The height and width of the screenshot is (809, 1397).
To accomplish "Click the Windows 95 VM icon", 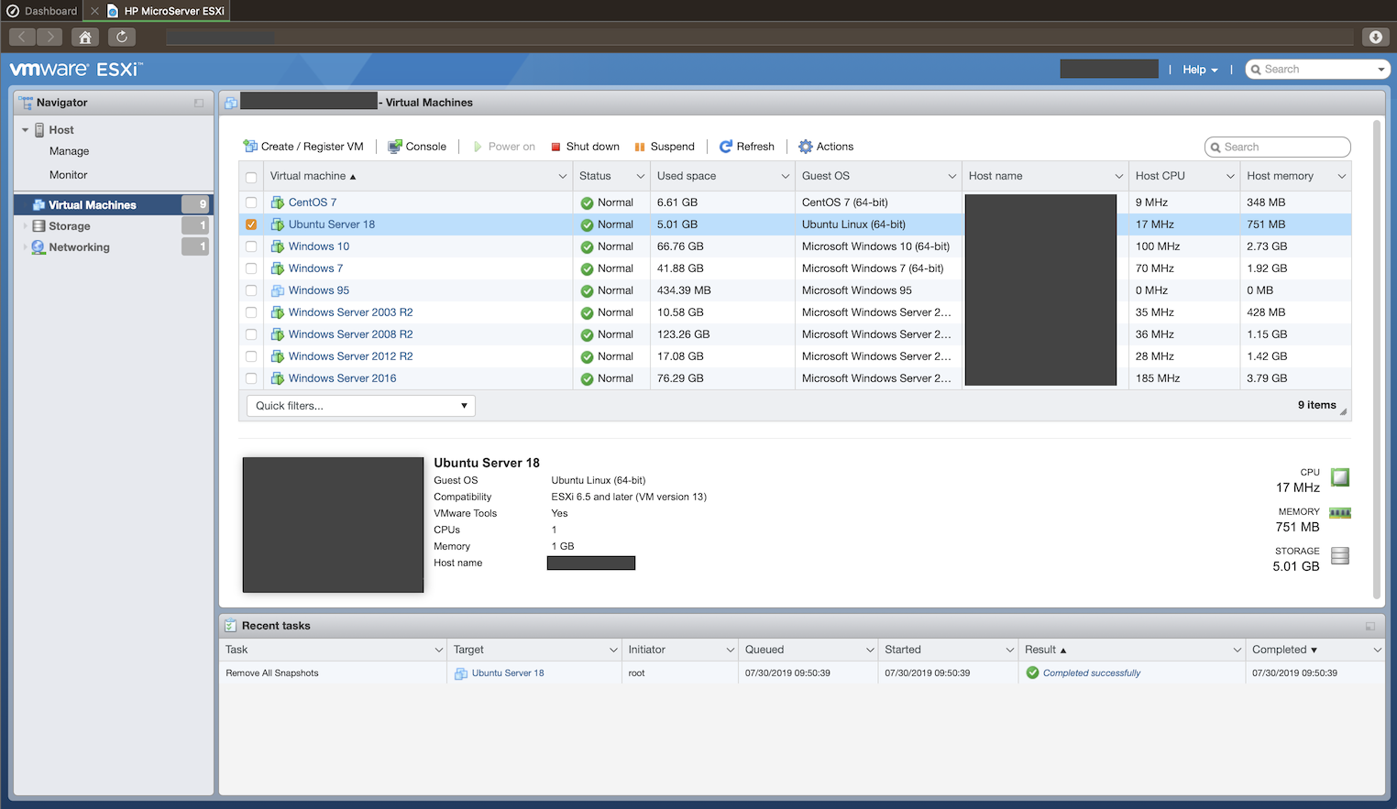I will point(278,290).
